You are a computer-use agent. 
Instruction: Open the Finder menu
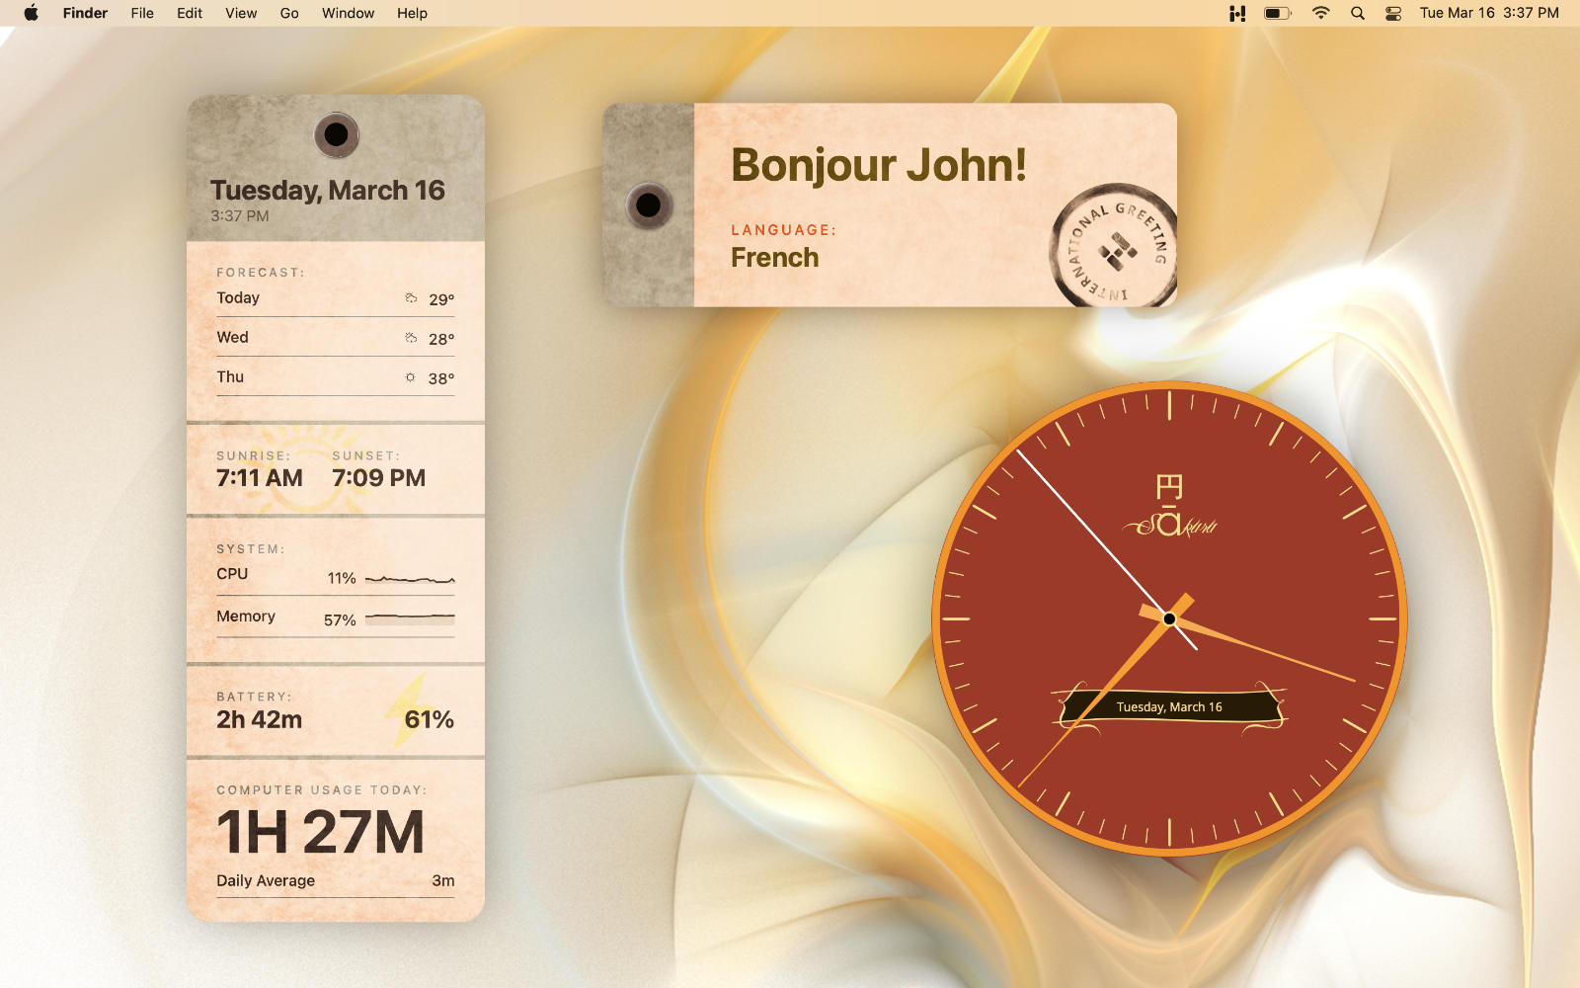pos(85,13)
